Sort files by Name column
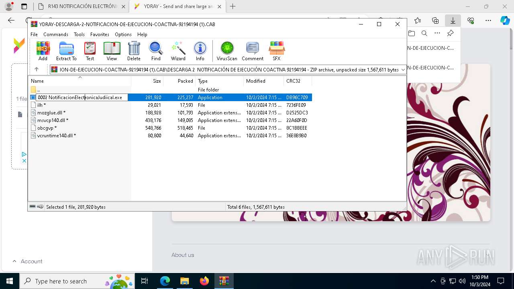 point(80,81)
